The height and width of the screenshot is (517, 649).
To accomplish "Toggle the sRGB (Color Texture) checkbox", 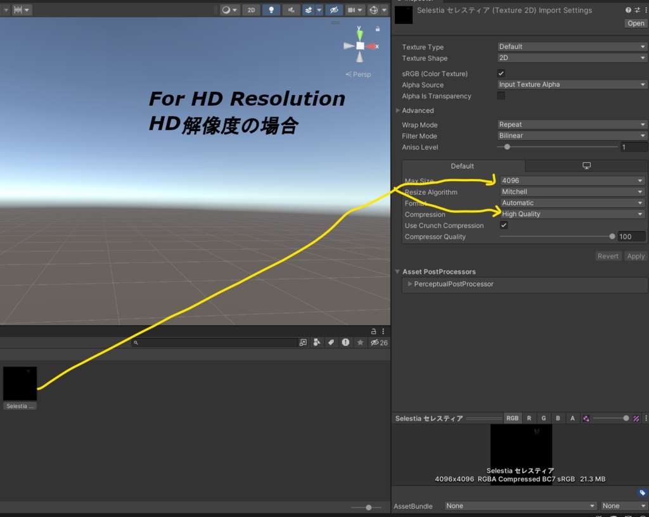I will [x=501, y=73].
